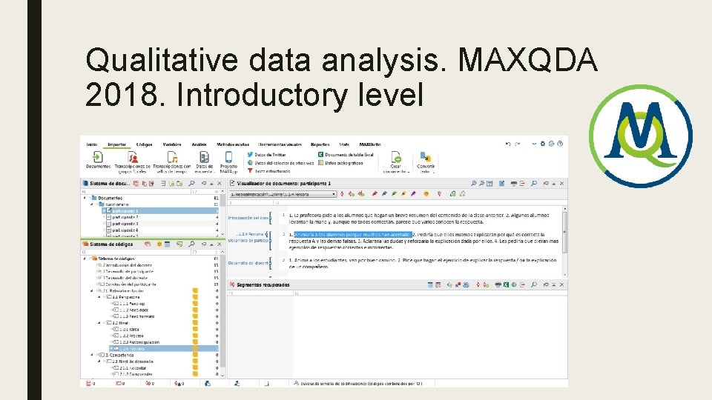Import Texto estructurado
This screenshot has height=400, width=712.
click(x=268, y=171)
